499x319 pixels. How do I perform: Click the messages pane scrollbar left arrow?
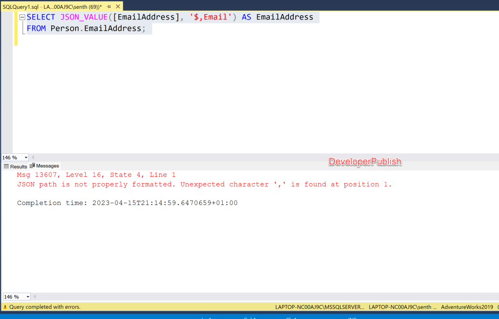point(35,297)
